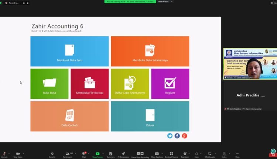Image resolution: width=277 pixels, height=159 pixels.
Task: Expand audio options arrow beside Unmute
Action: 9,154
